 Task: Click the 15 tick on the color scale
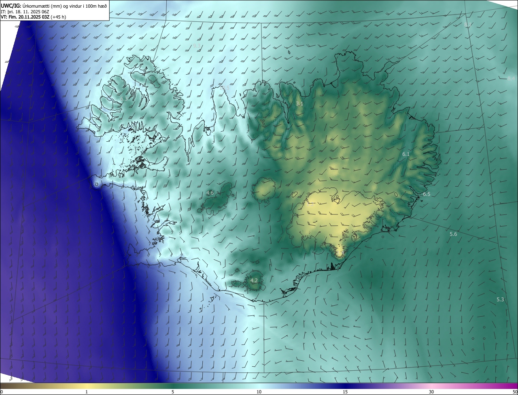[345, 392]
